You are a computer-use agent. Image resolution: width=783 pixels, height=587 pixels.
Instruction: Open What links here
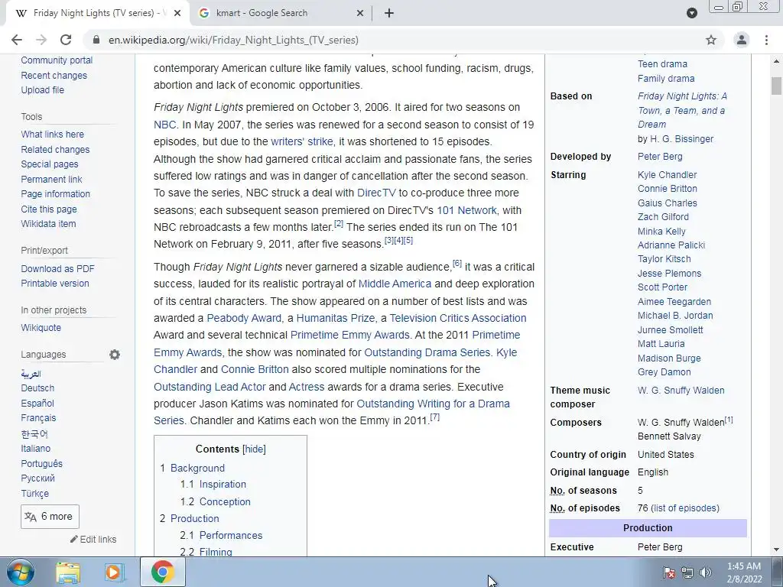point(53,135)
